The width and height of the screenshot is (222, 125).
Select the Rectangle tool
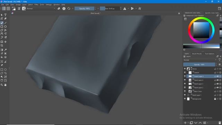(x=2, y=26)
